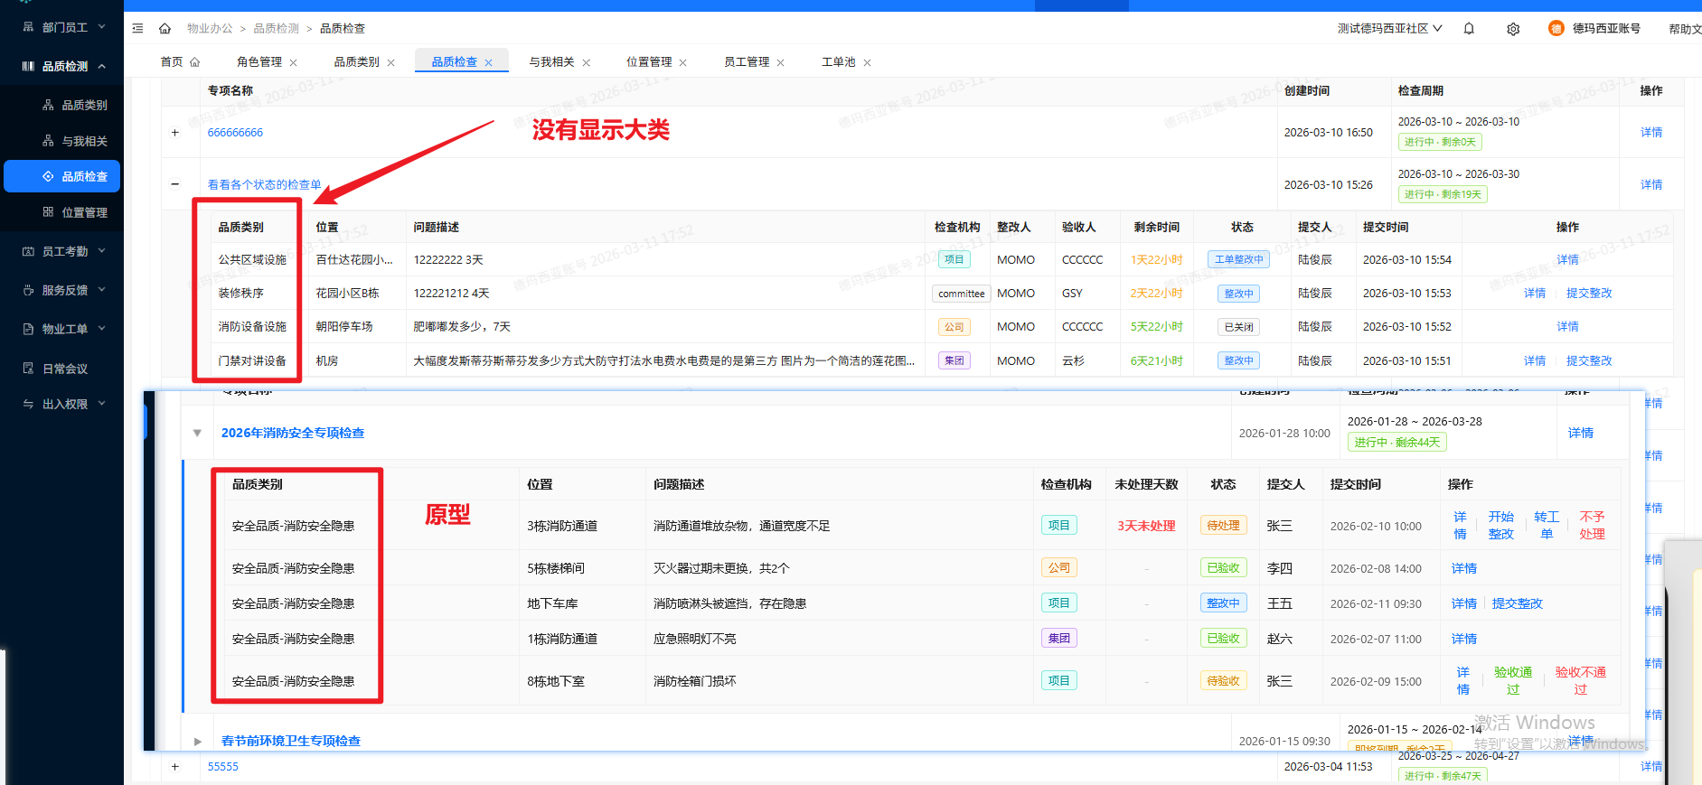
Task: Click 不予处理 in prototype first row
Action: point(1593,526)
